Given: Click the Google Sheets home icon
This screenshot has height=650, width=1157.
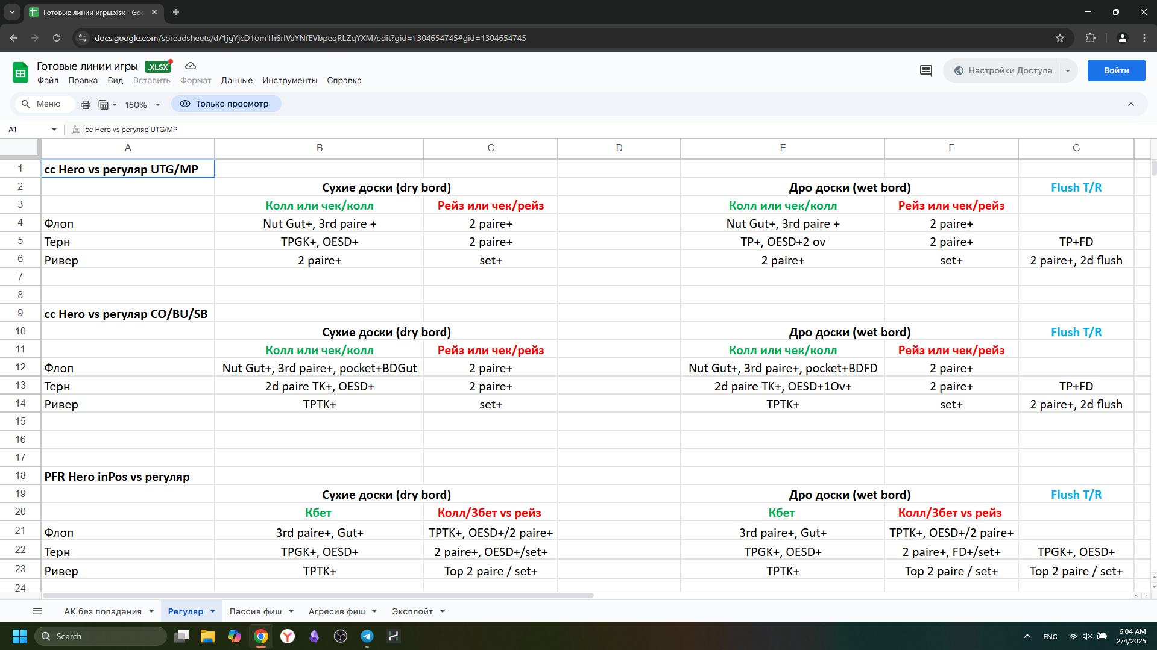Looking at the screenshot, I should tap(20, 72).
